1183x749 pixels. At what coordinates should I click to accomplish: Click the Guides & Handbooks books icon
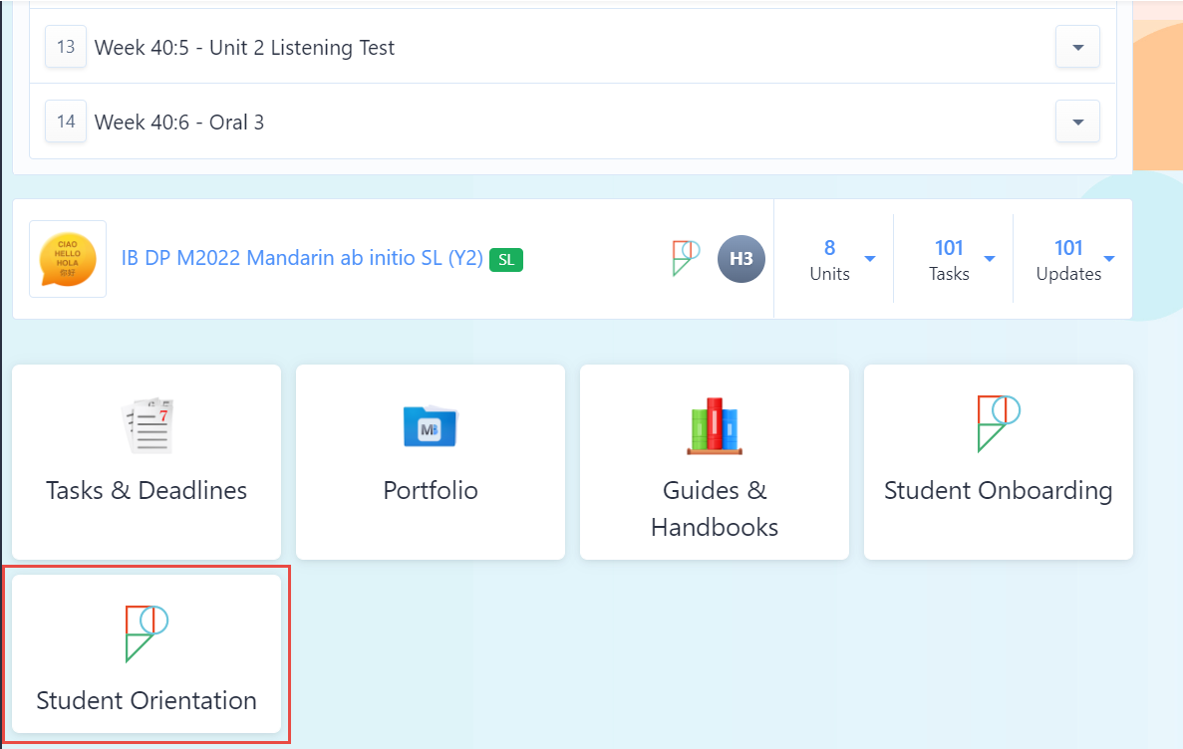pyautogui.click(x=715, y=426)
